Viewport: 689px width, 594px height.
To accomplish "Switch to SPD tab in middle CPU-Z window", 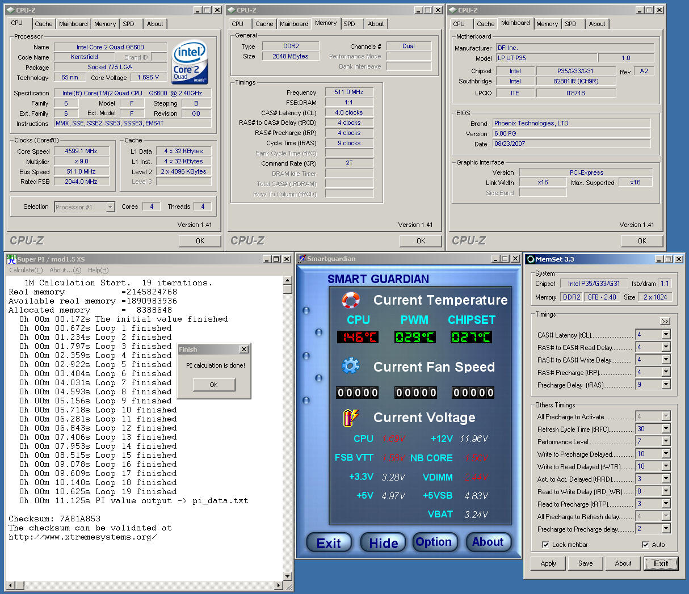I will [349, 24].
